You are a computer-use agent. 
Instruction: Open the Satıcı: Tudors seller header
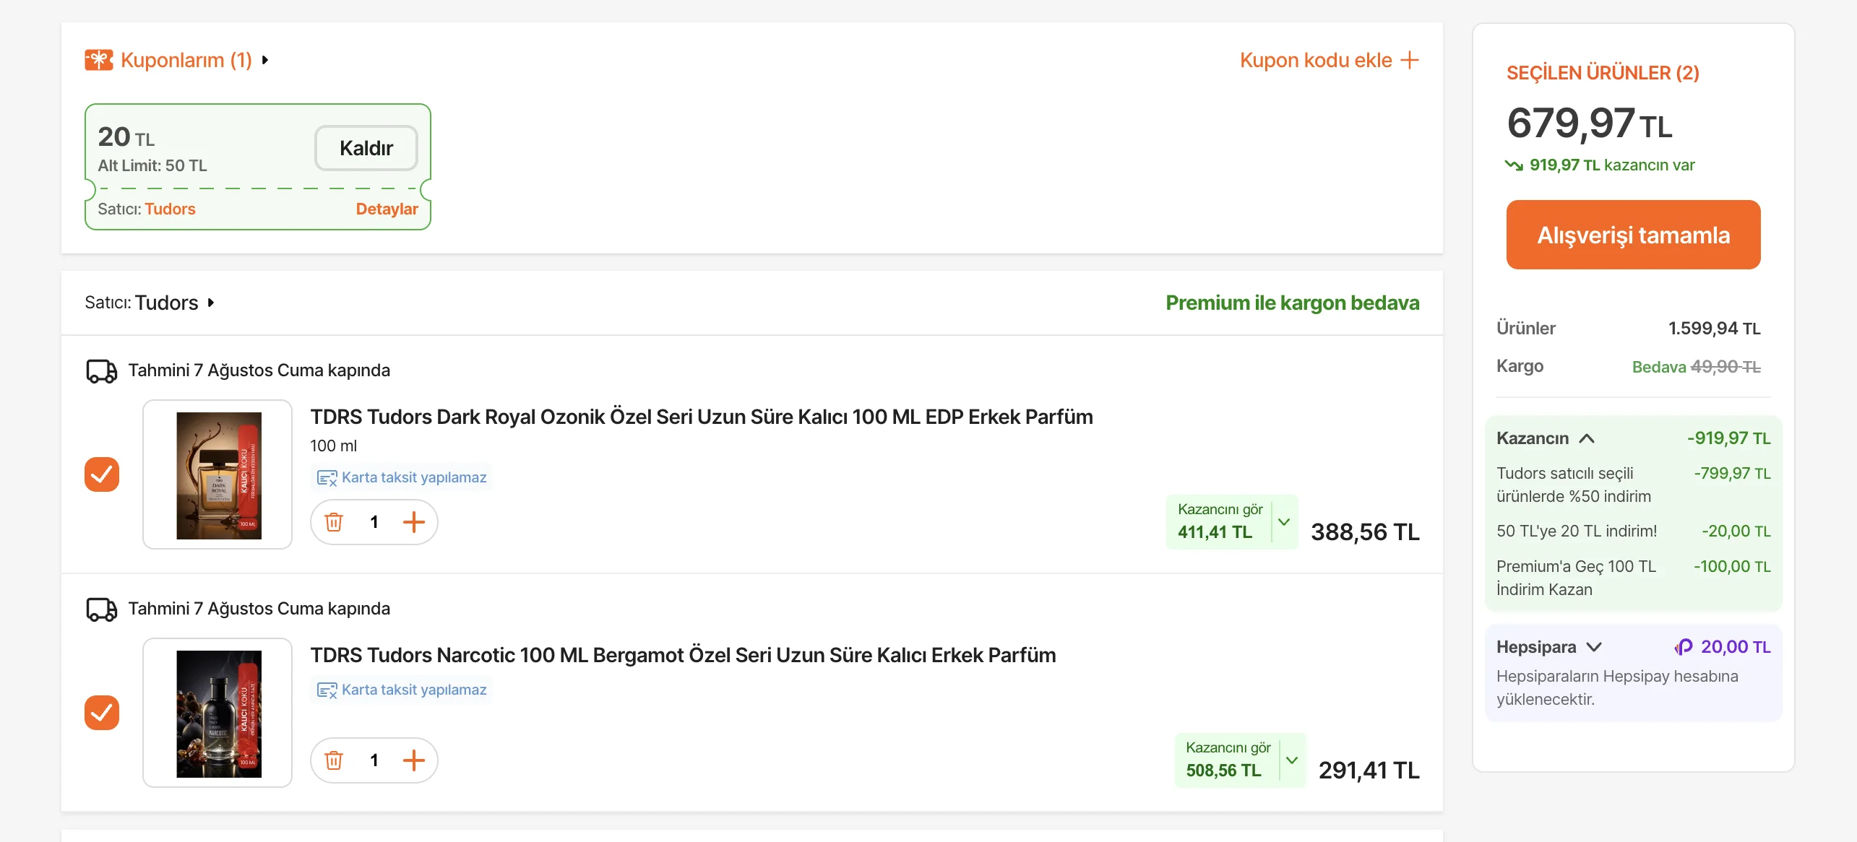click(x=150, y=303)
